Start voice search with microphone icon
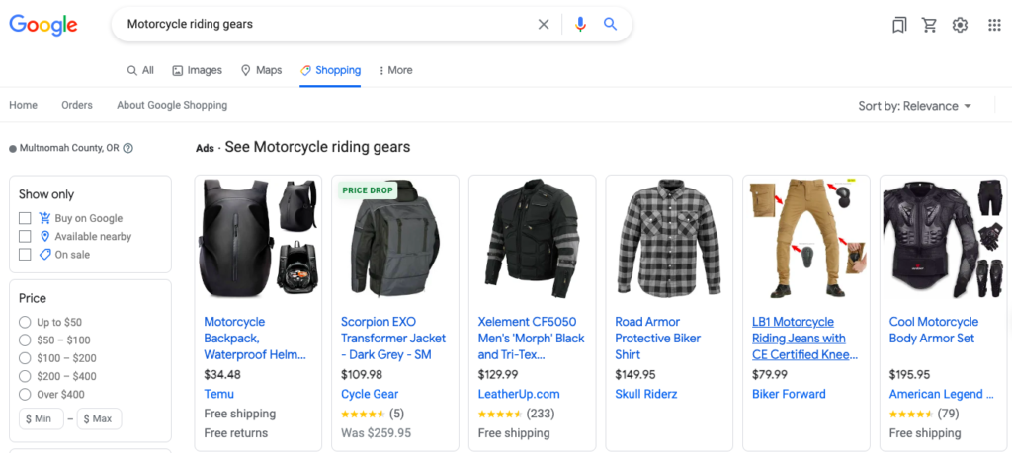 click(580, 25)
